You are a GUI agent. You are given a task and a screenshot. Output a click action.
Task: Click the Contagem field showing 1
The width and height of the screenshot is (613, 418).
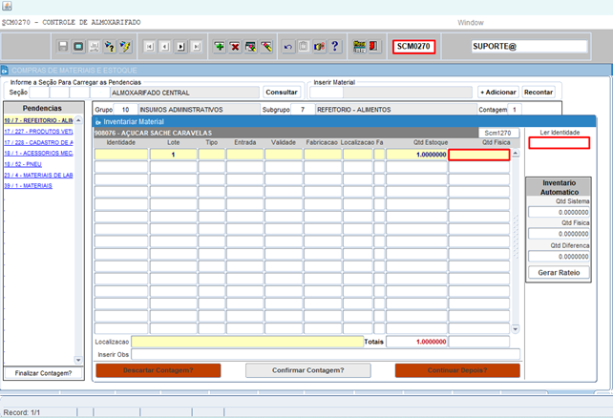click(515, 110)
